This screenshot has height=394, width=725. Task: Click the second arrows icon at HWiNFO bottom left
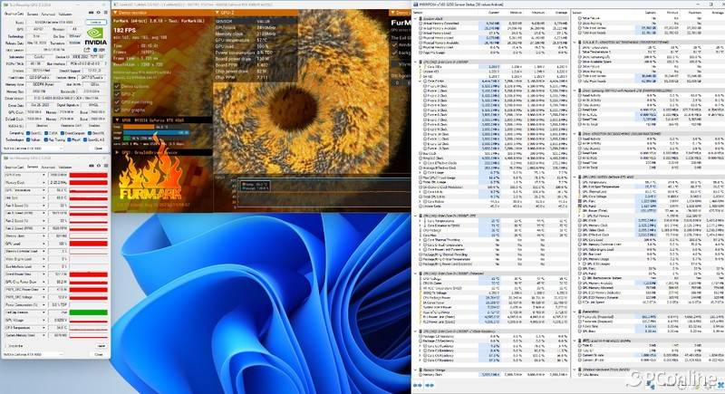point(430,385)
